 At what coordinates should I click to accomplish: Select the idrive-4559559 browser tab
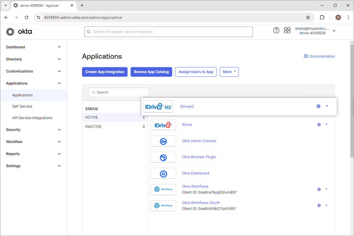click(44, 6)
